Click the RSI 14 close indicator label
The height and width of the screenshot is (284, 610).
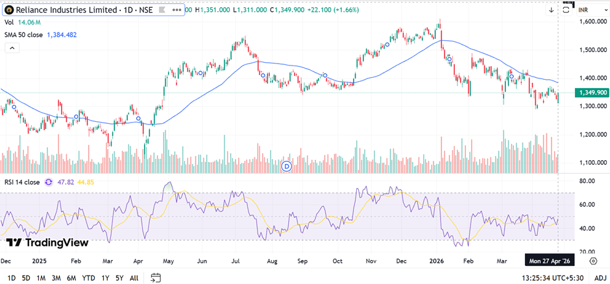coord(23,183)
